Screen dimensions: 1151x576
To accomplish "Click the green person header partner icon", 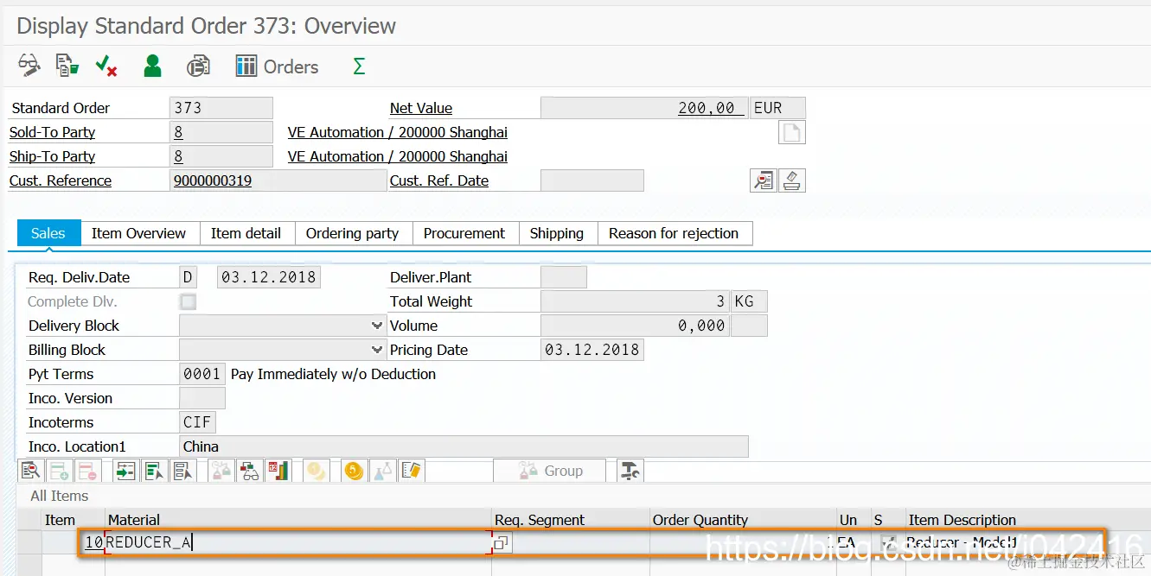I will click(153, 66).
